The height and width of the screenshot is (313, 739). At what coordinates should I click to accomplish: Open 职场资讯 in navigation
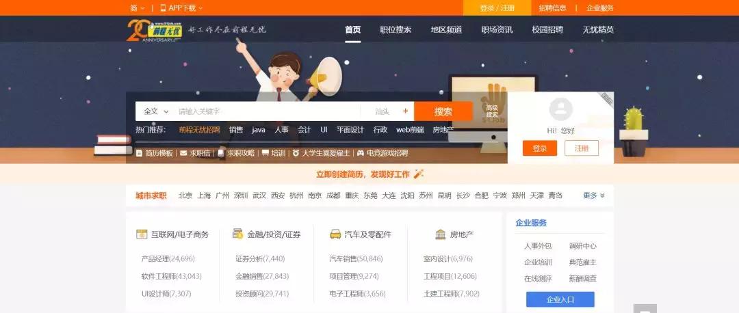[497, 29]
